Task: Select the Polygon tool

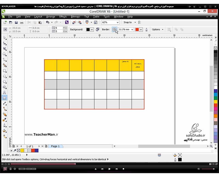Action: coord(5,82)
